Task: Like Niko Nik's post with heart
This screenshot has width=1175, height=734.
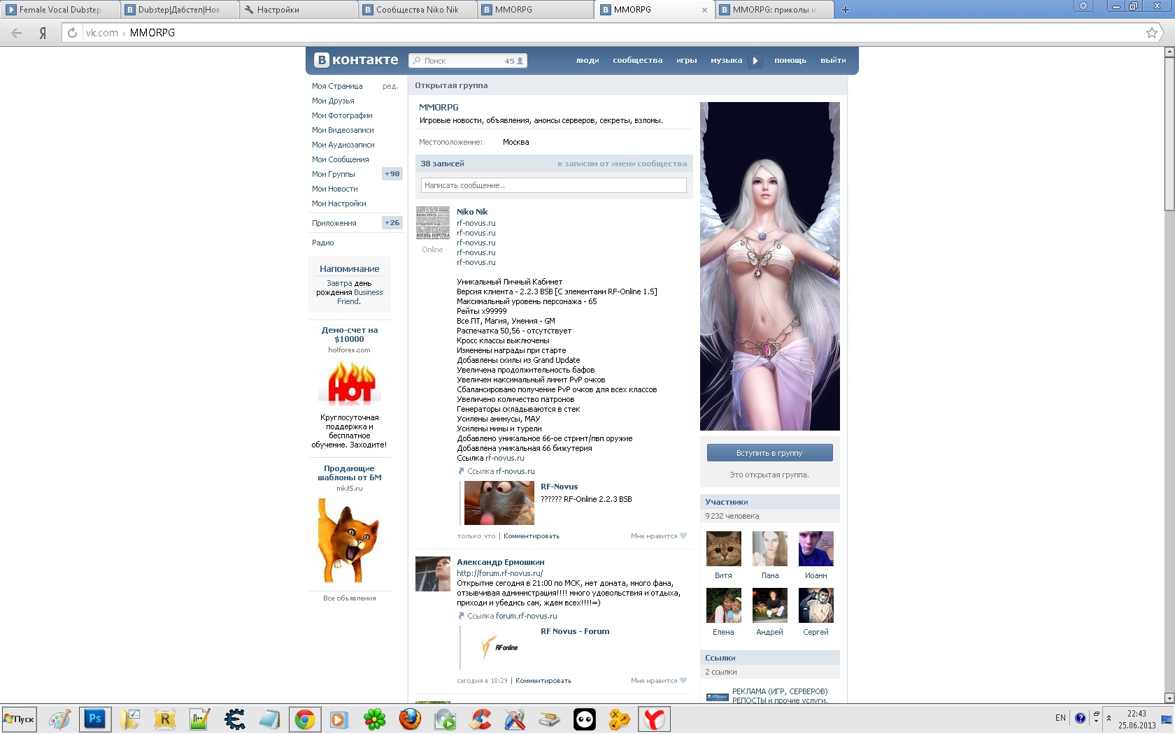Action: [x=683, y=536]
